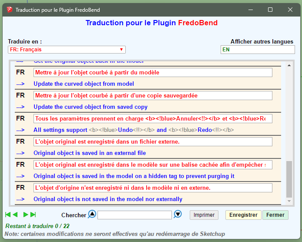Click the Imprimer button
This screenshot has height=242, width=302.
204,215
